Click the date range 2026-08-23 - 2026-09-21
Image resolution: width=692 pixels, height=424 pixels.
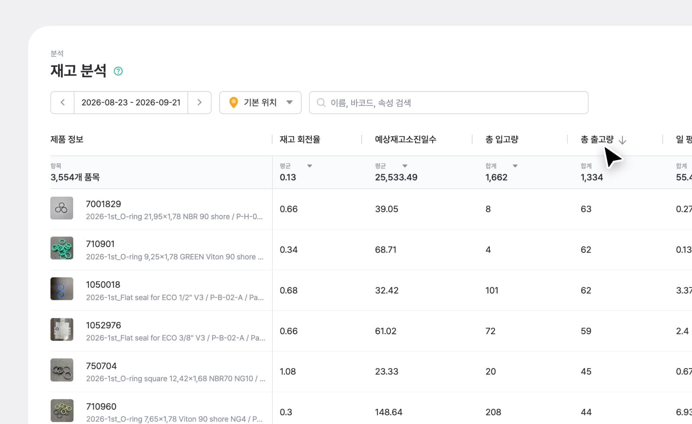[131, 103]
